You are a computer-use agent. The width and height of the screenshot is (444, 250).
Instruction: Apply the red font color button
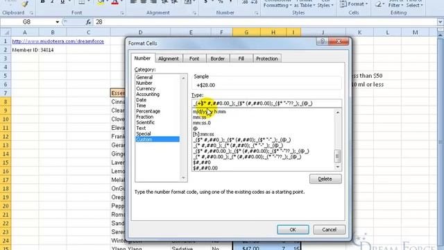pos(114,3)
